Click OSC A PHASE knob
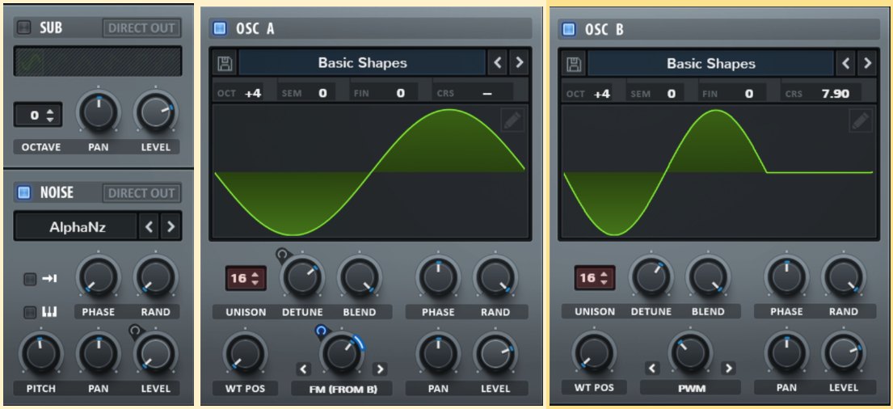Viewport: 893px width, 409px height. click(438, 277)
